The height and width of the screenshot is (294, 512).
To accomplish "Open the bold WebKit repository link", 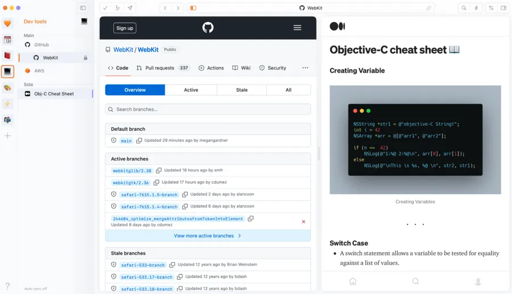I will (148, 49).
